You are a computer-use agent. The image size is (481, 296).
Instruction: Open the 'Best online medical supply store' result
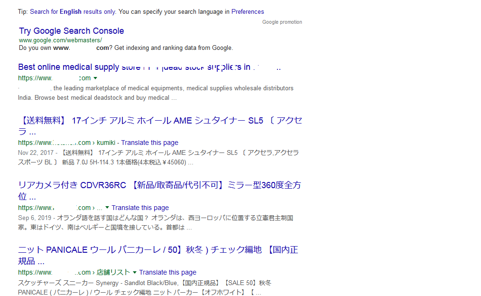[149, 67]
